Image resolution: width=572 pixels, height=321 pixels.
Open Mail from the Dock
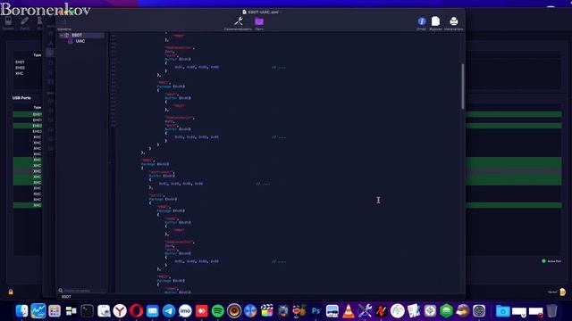[x=153, y=311]
